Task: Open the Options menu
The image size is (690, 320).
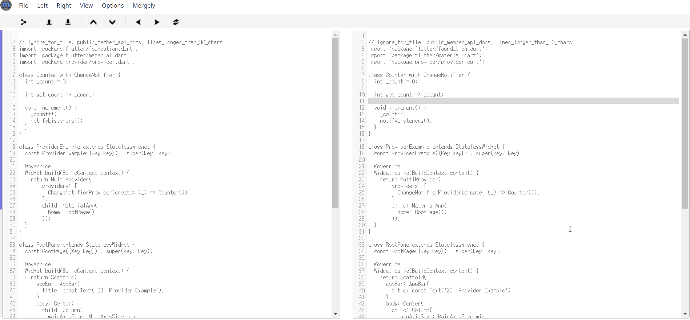Action: [x=113, y=5]
